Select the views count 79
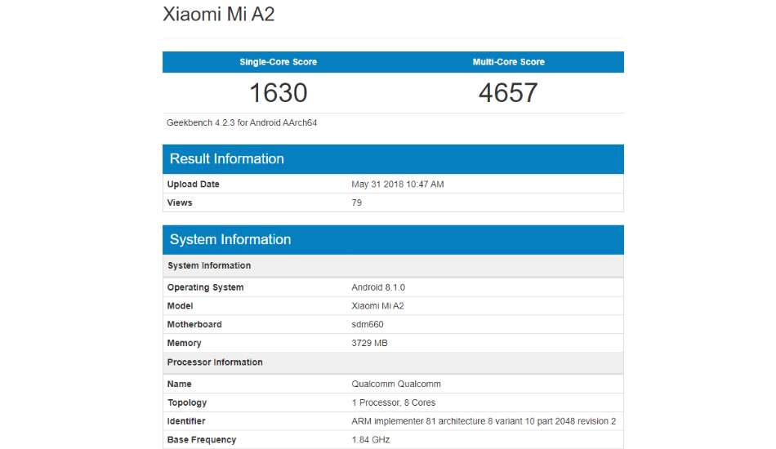Screen dimensions: 776x449 pyautogui.click(x=356, y=202)
